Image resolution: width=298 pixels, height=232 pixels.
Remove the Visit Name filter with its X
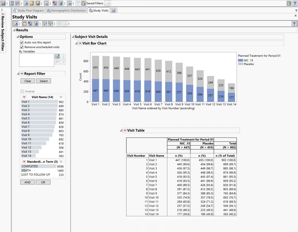tap(61, 97)
